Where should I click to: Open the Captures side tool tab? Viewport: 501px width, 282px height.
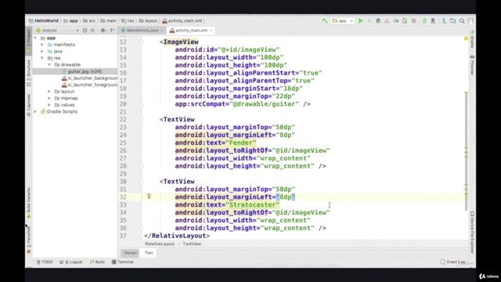[29, 105]
